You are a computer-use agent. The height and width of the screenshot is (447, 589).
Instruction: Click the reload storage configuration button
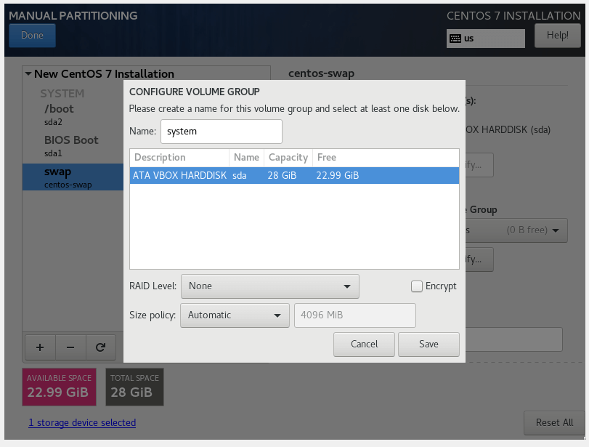click(101, 347)
